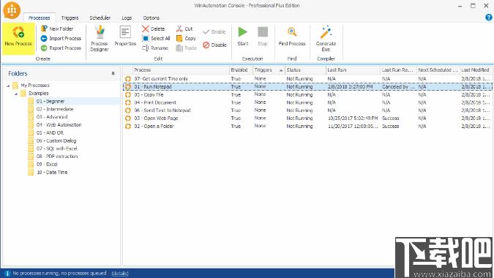This screenshot has height=278, width=494.
Task: Sort by the Triggers column arrow
Action: point(281,70)
